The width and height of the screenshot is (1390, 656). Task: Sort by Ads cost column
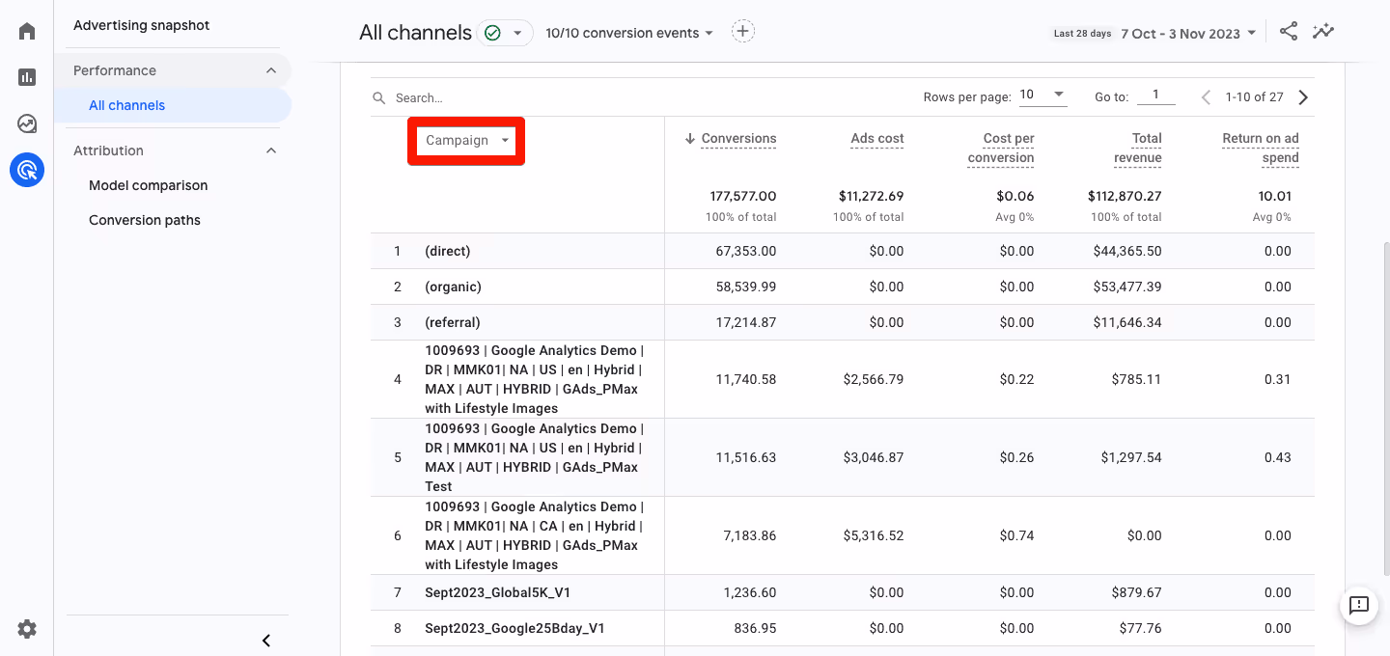[x=877, y=139]
